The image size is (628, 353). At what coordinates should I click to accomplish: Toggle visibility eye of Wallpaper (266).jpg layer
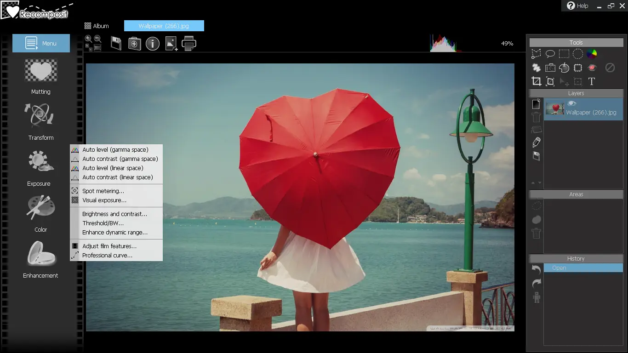pos(572,104)
